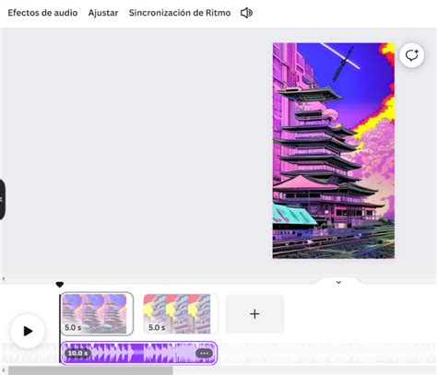The height and width of the screenshot is (375, 437).
Task: Select the 10.0 s purple audio track
Action: pos(139,353)
